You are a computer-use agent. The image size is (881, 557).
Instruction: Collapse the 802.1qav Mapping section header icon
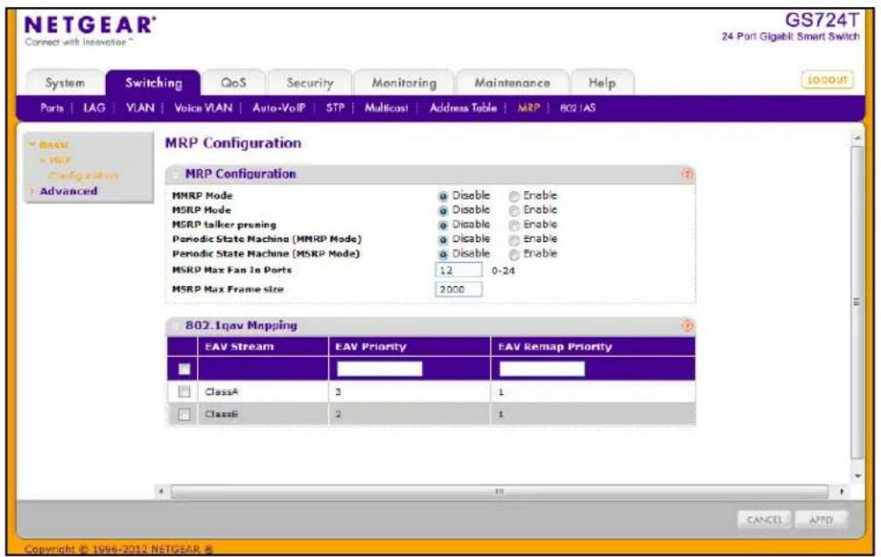tap(175, 325)
